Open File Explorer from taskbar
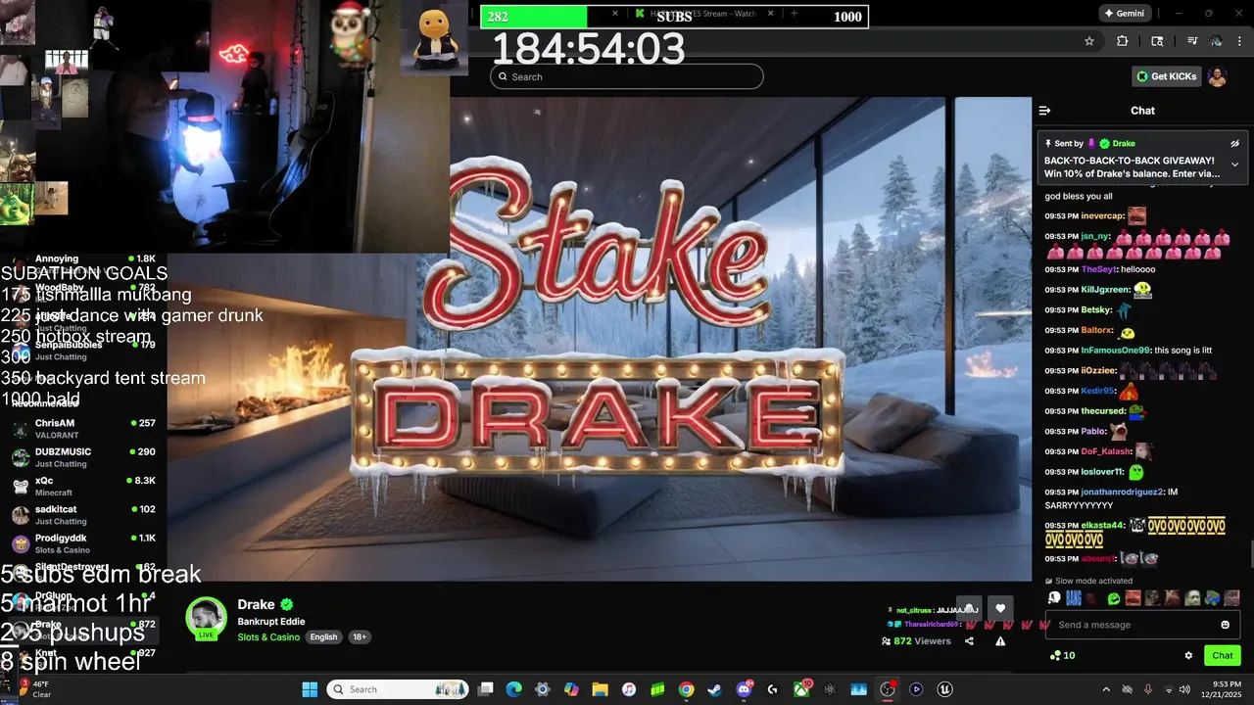Image resolution: width=1254 pixels, height=705 pixels. coord(601,689)
